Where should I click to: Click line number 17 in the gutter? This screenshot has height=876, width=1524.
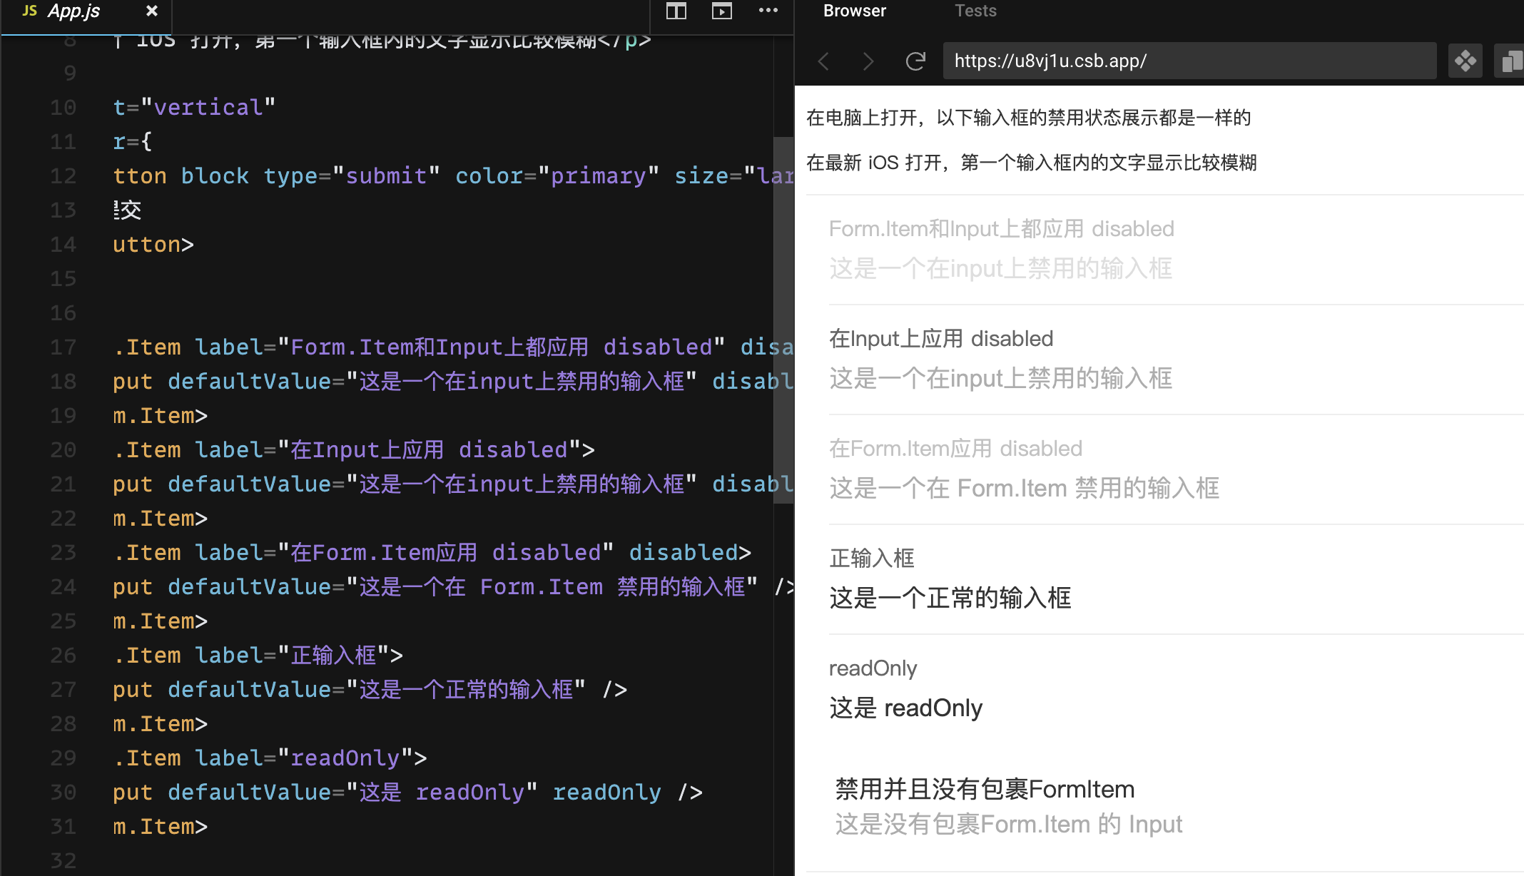pyautogui.click(x=63, y=347)
